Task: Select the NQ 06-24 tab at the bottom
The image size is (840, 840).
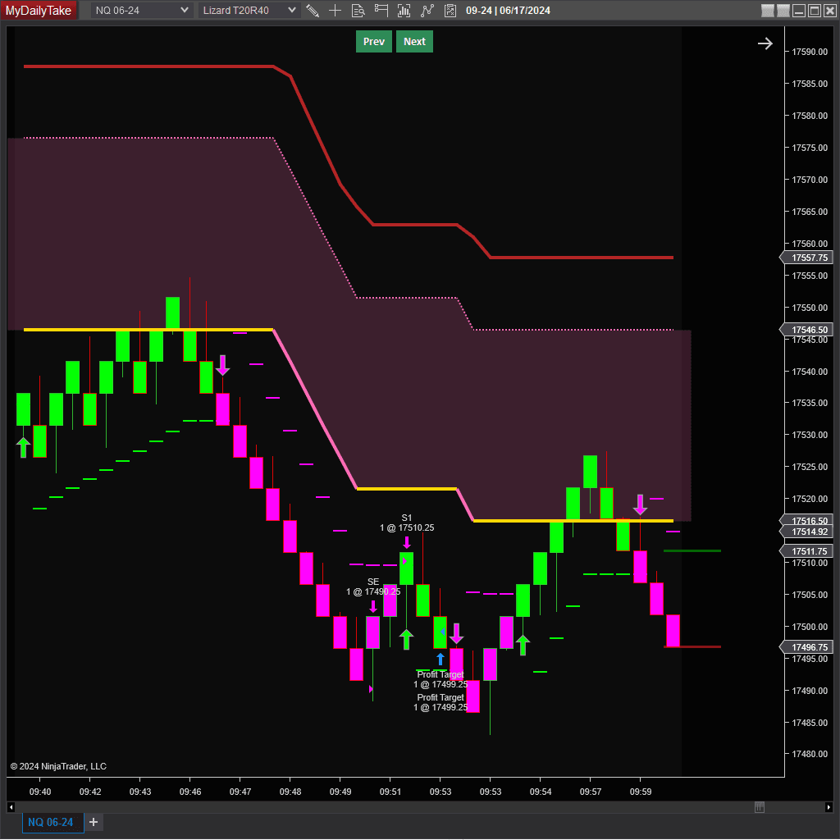Action: [x=52, y=822]
